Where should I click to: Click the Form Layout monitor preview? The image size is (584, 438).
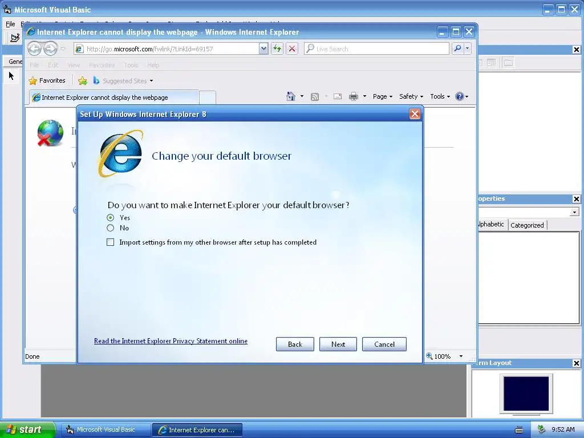(526, 394)
